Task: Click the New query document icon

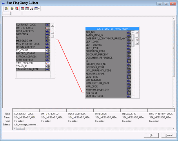Action: click(6, 9)
